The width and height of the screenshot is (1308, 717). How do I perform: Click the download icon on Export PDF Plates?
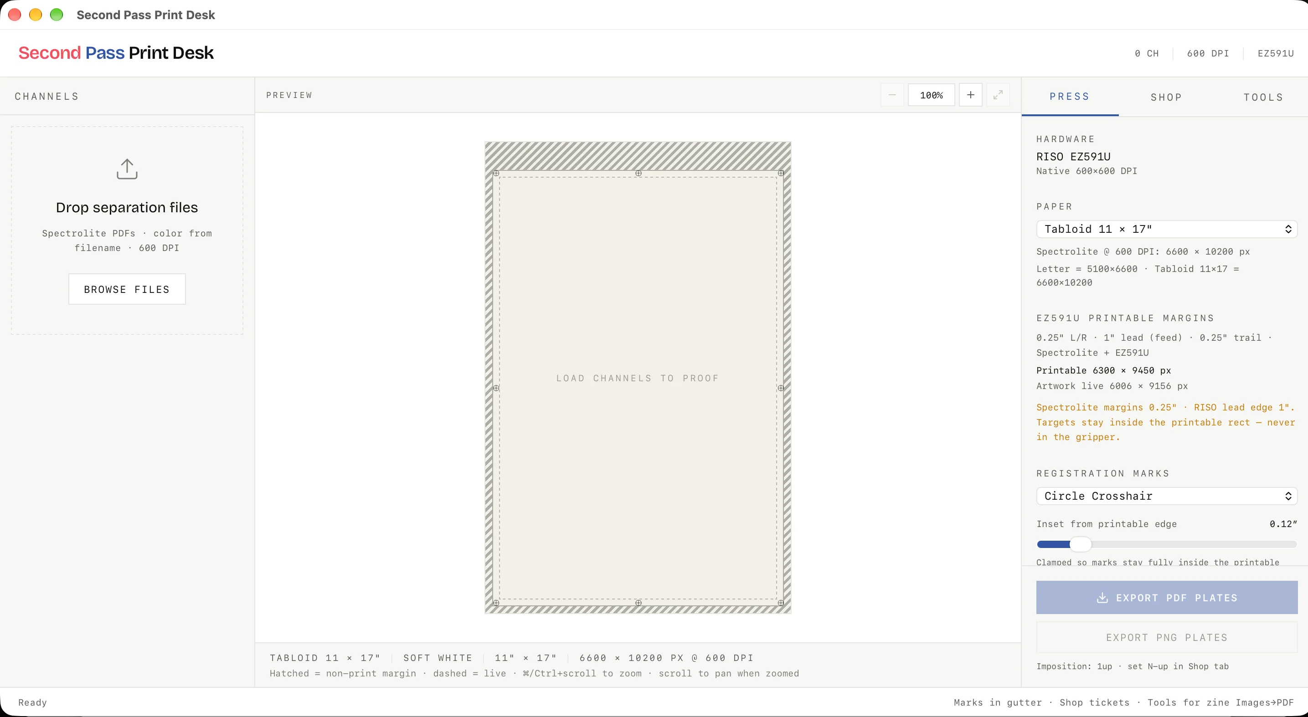coord(1102,598)
